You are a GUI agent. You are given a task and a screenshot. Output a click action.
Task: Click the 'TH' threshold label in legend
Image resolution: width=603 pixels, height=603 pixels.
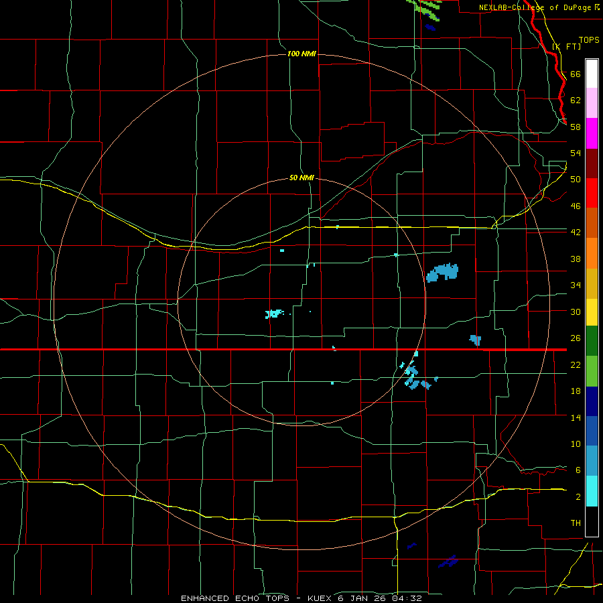576,523
